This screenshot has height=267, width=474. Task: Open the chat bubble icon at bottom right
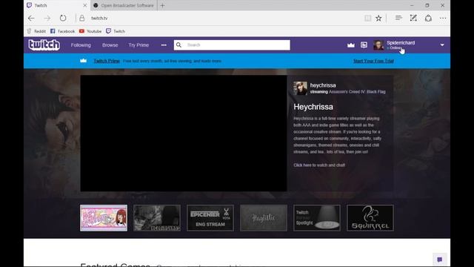click(x=439, y=260)
